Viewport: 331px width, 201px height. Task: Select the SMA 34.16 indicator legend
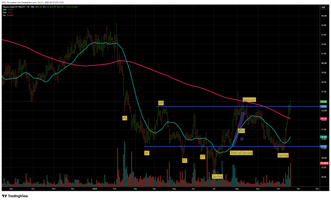coord(8,13)
